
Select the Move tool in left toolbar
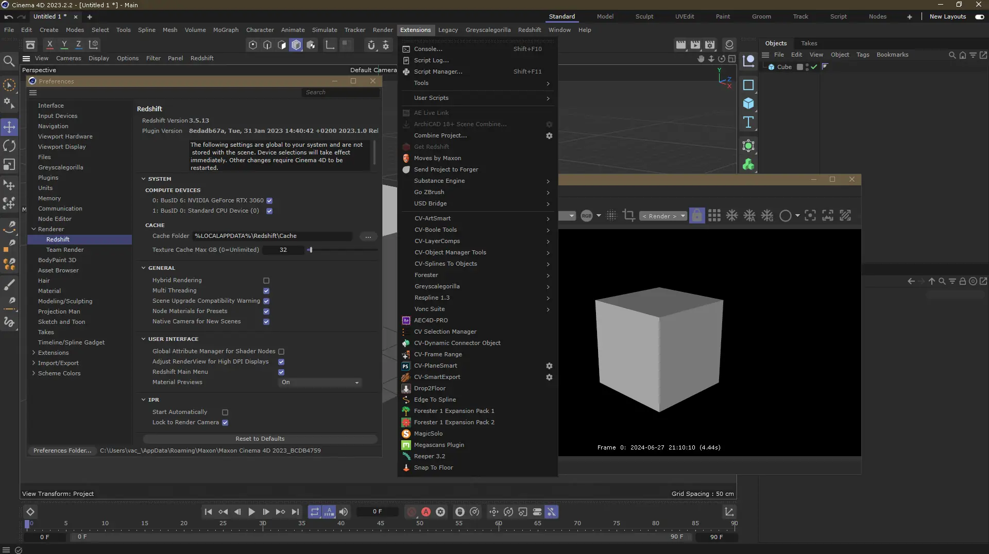point(9,127)
